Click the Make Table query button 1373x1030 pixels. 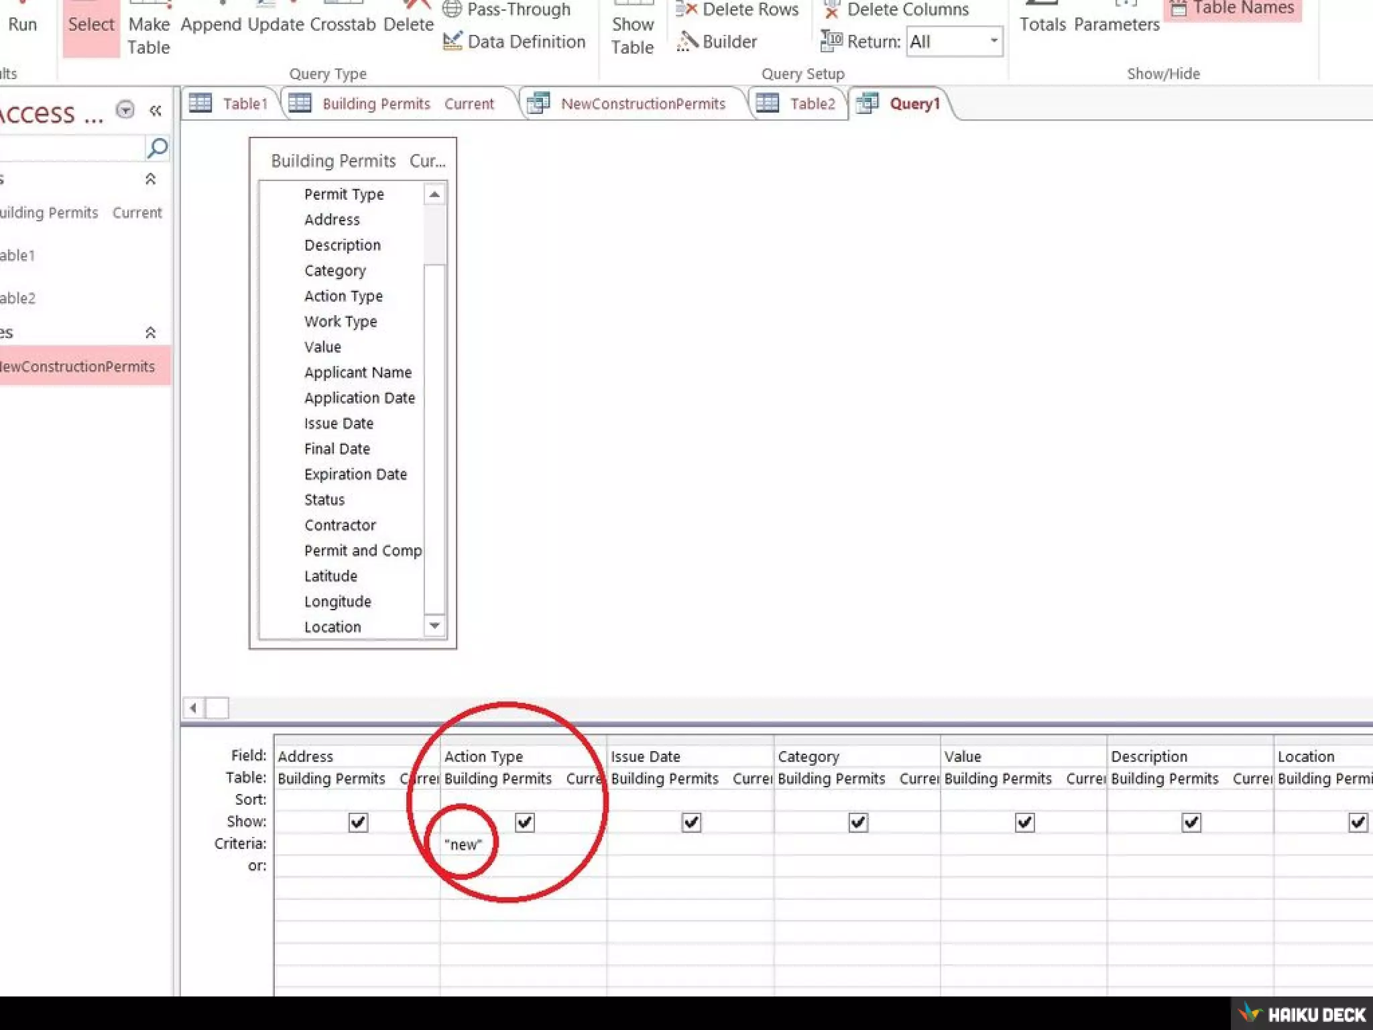(149, 35)
